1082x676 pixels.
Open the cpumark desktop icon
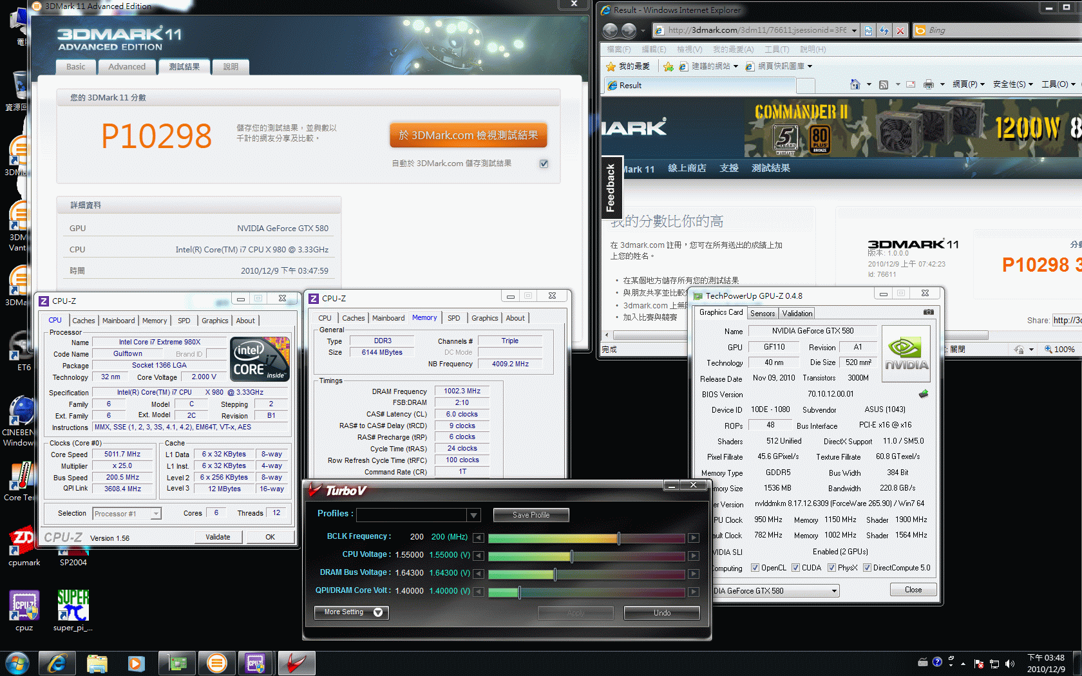point(24,547)
